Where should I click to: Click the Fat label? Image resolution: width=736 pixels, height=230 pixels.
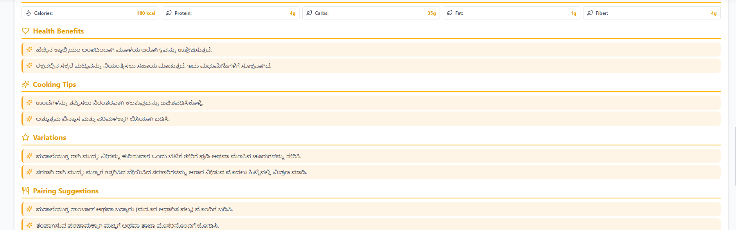[459, 13]
